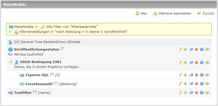Delete the Veröffentlichungsstatus filter setting
Image resolution: width=218 pixels, height=106 pixels.
(196, 49)
